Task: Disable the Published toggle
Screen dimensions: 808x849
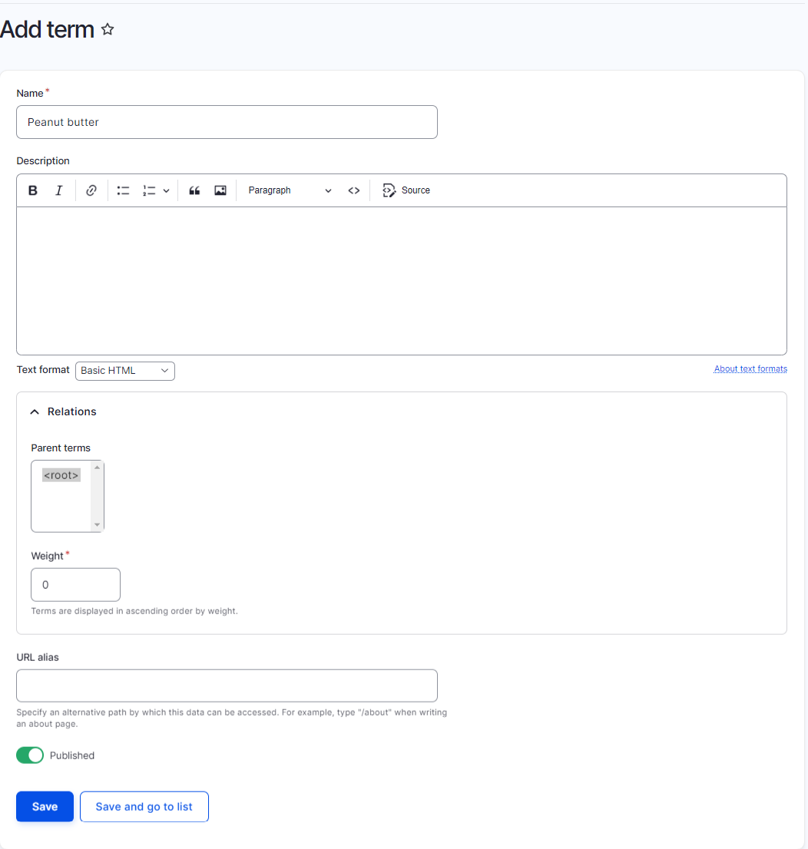Action: pos(30,755)
